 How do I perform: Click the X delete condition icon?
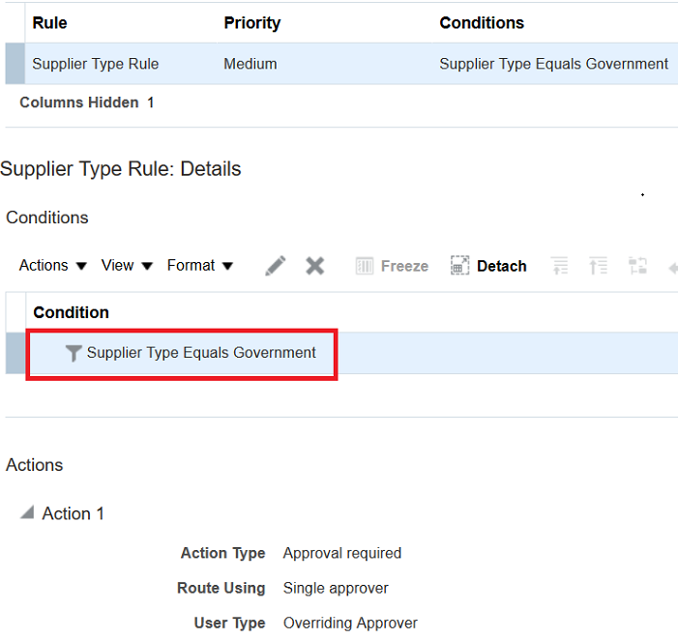(314, 266)
